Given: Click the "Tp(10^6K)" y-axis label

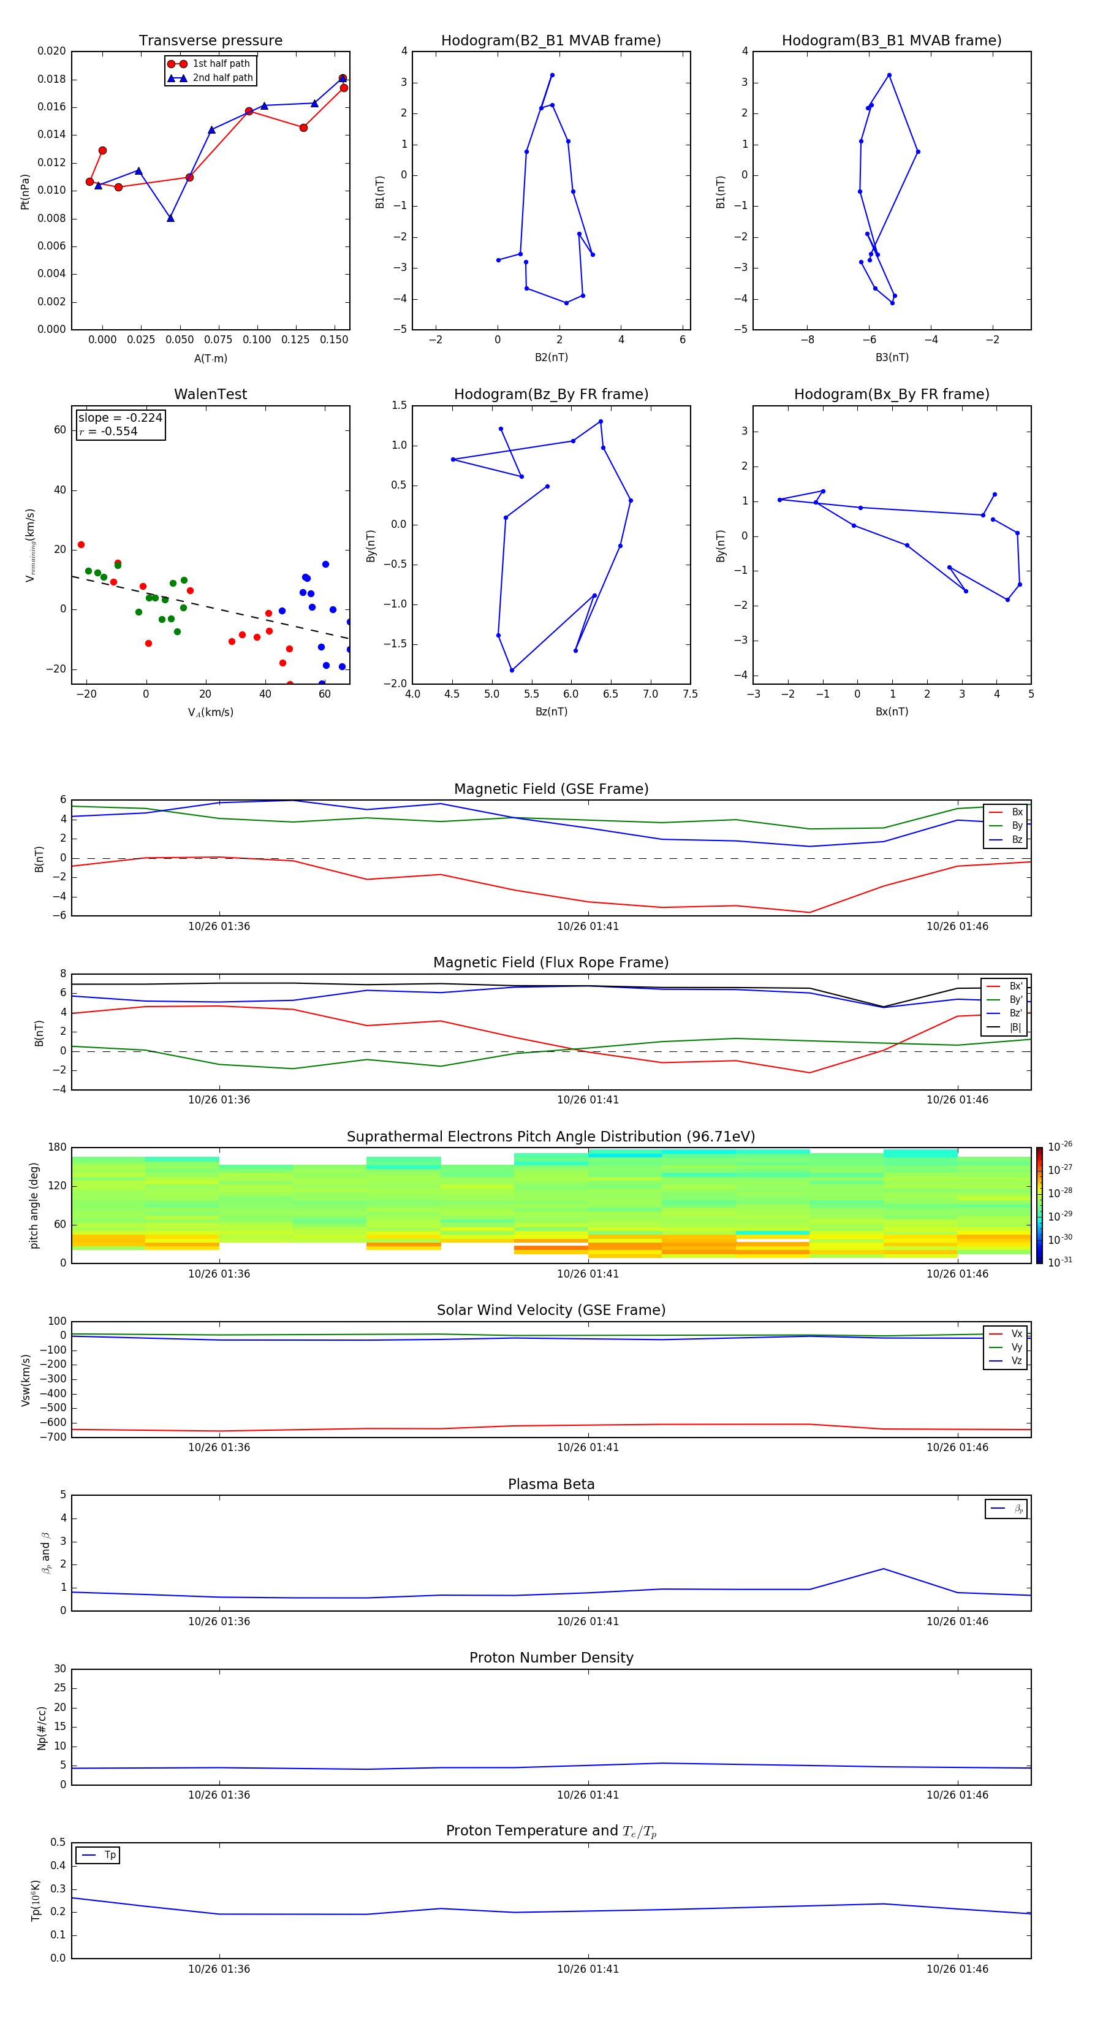Looking at the screenshot, I should tap(36, 1900).
